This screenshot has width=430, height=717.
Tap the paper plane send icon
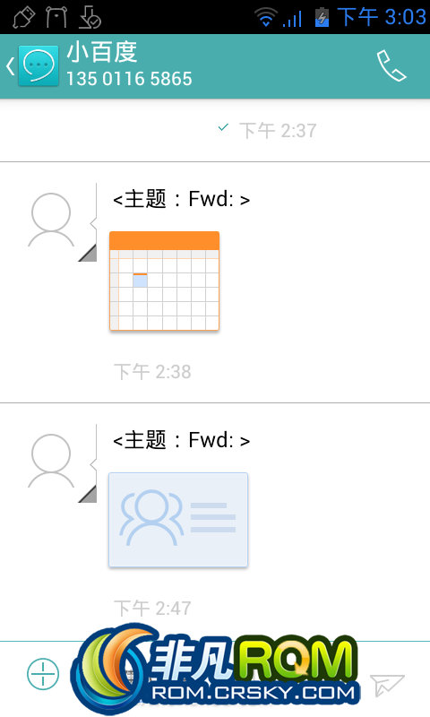click(387, 685)
